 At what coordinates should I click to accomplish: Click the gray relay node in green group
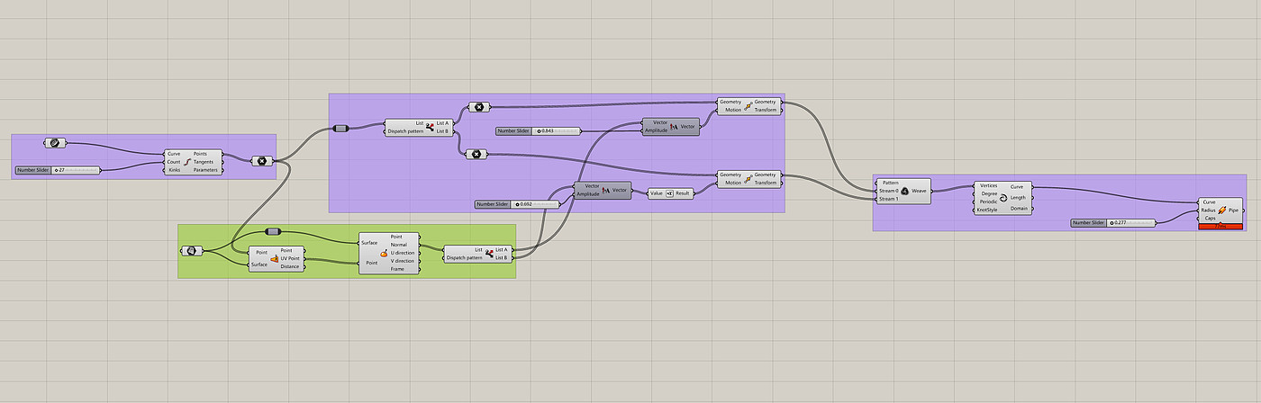pos(275,231)
